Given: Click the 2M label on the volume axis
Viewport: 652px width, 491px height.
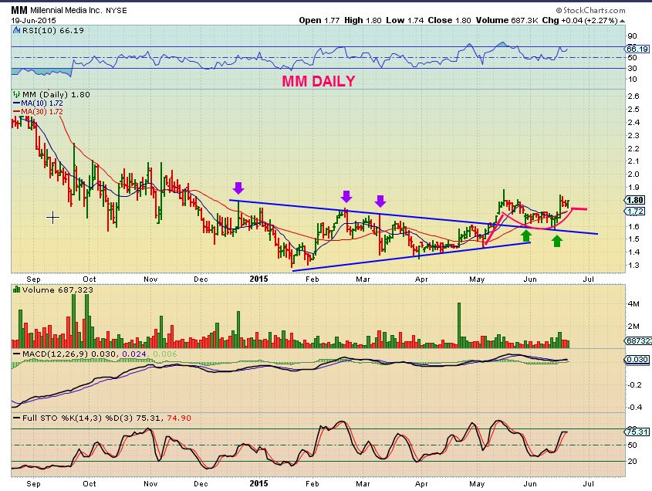Looking at the screenshot, I should 633,327.
